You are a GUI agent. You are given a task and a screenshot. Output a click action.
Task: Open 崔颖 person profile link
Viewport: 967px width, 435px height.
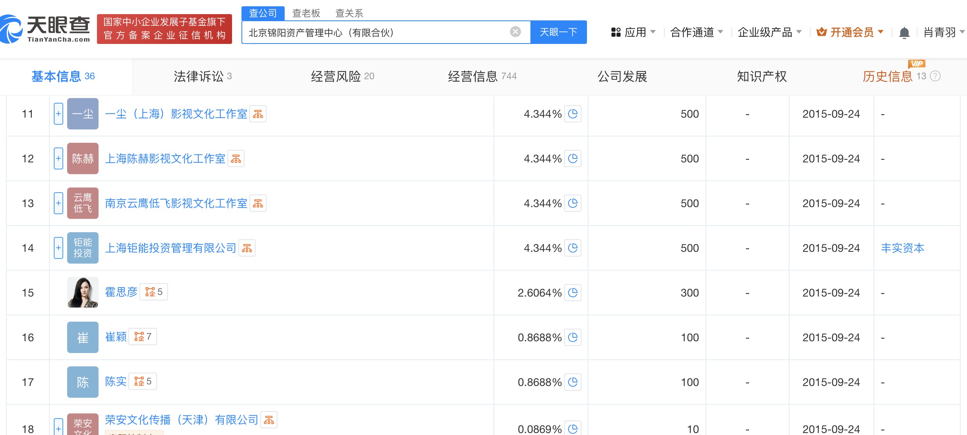116,337
